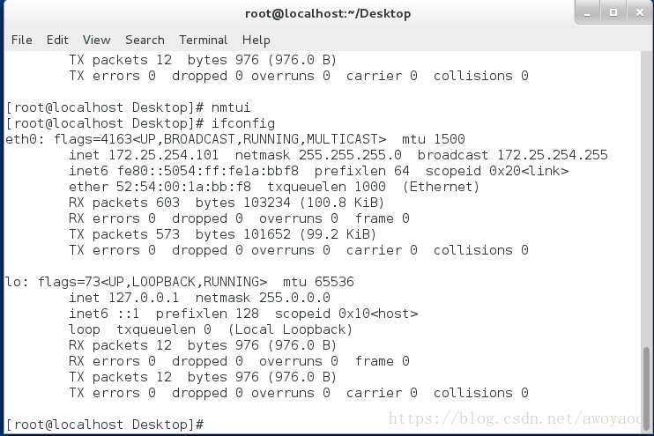Click the lo interface name

pyautogui.click(x=13, y=282)
